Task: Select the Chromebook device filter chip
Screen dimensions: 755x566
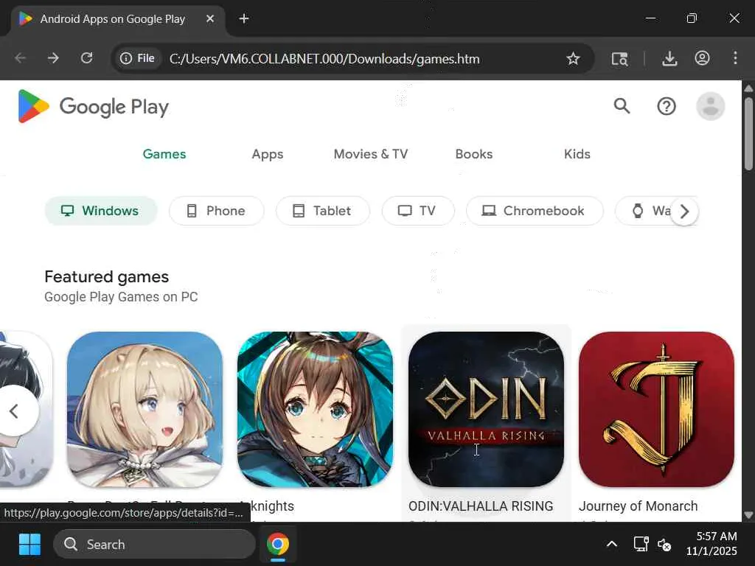Action: point(535,211)
